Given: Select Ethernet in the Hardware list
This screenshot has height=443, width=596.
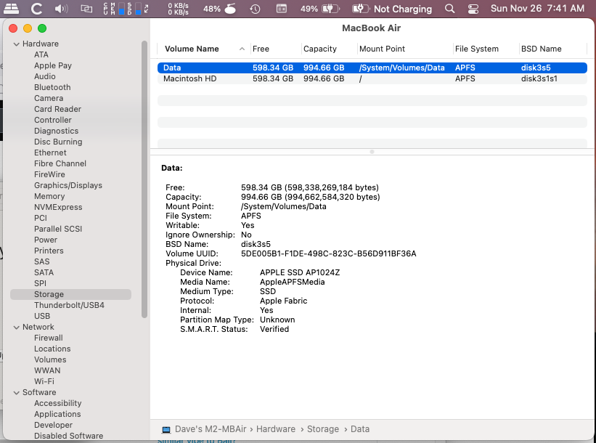Looking at the screenshot, I should click(x=50, y=153).
